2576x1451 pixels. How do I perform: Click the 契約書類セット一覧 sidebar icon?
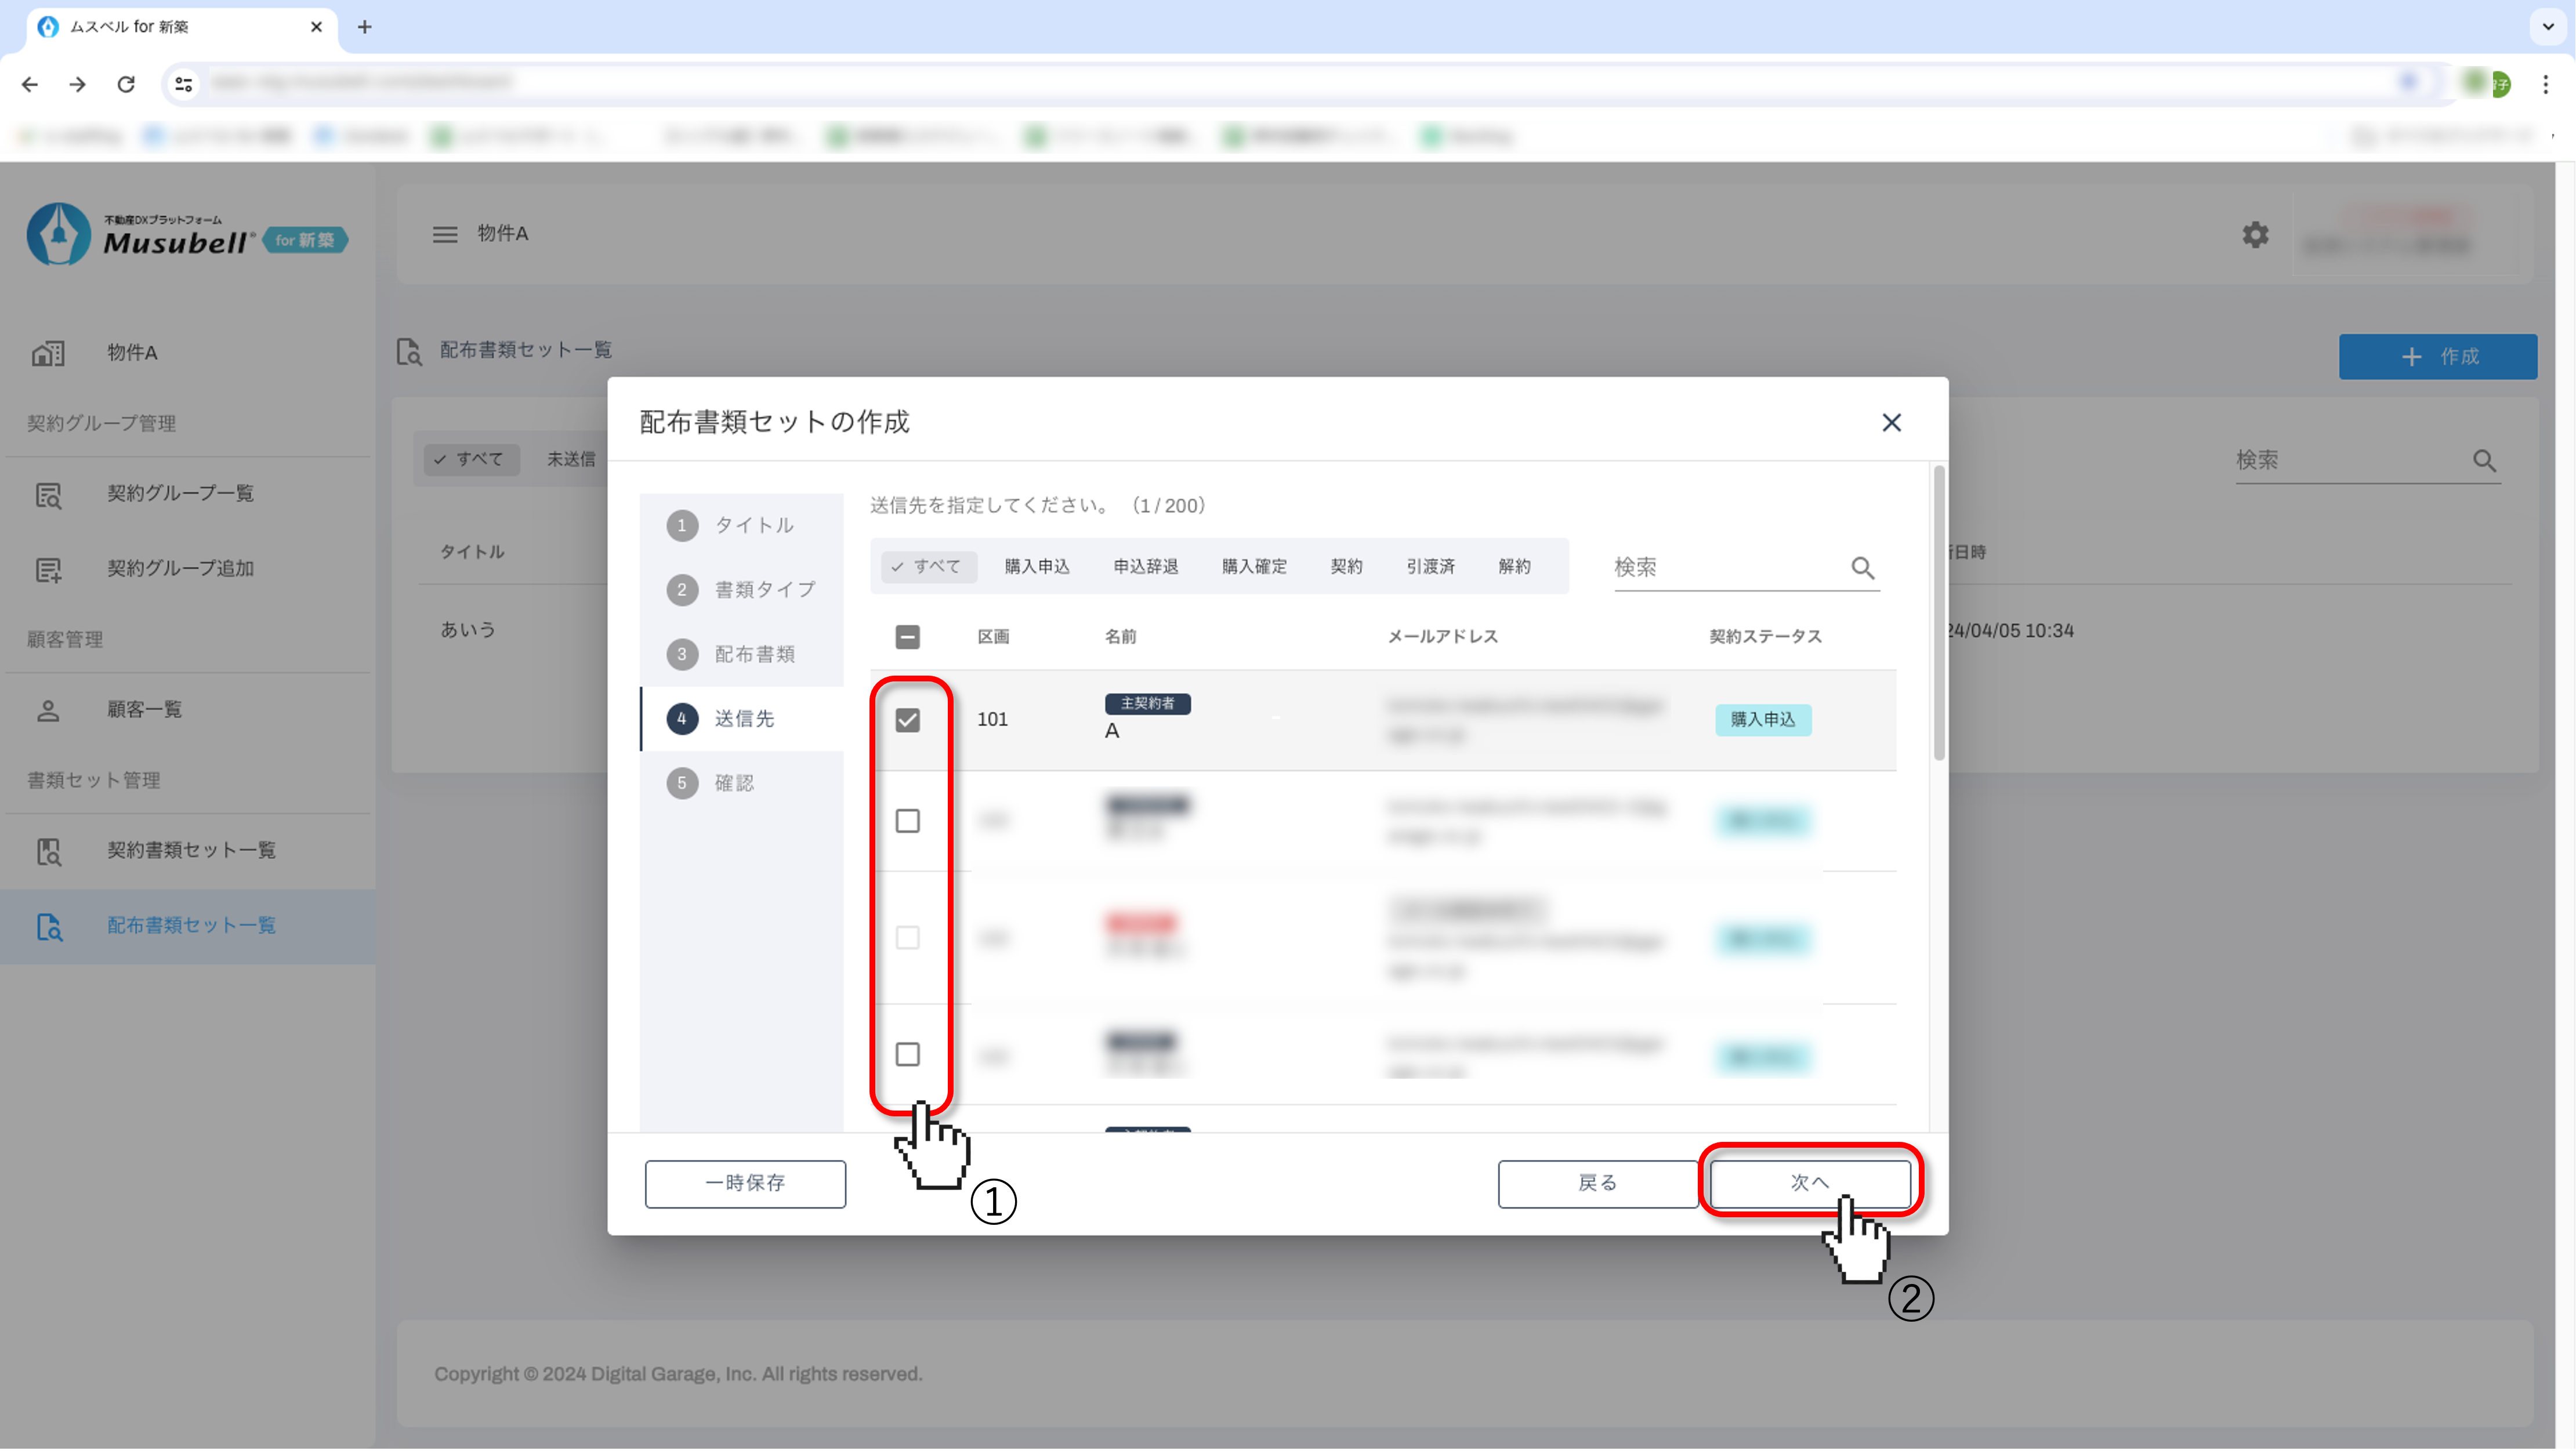[48, 851]
